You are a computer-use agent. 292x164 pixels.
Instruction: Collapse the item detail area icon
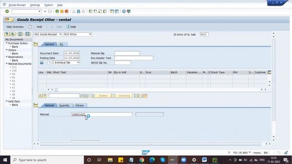click(36, 105)
